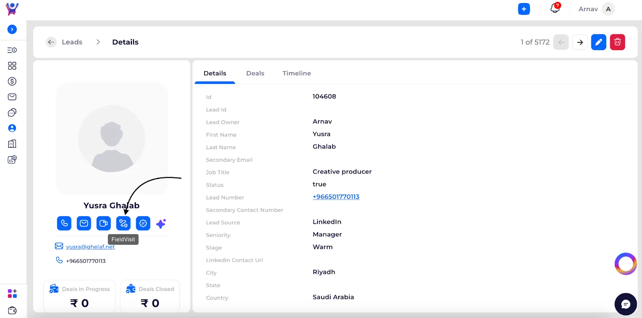Open the chart-with-gear sidebar icon
Image resolution: width=642 pixels, height=318 pixels.
click(x=12, y=159)
